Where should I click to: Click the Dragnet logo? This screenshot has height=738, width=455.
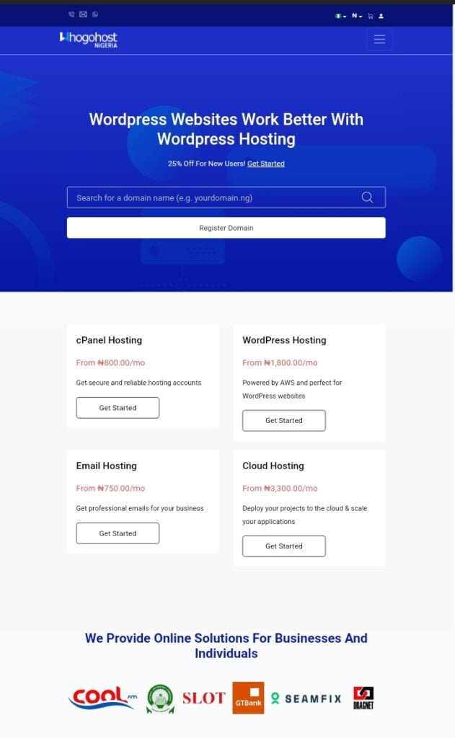point(363,698)
